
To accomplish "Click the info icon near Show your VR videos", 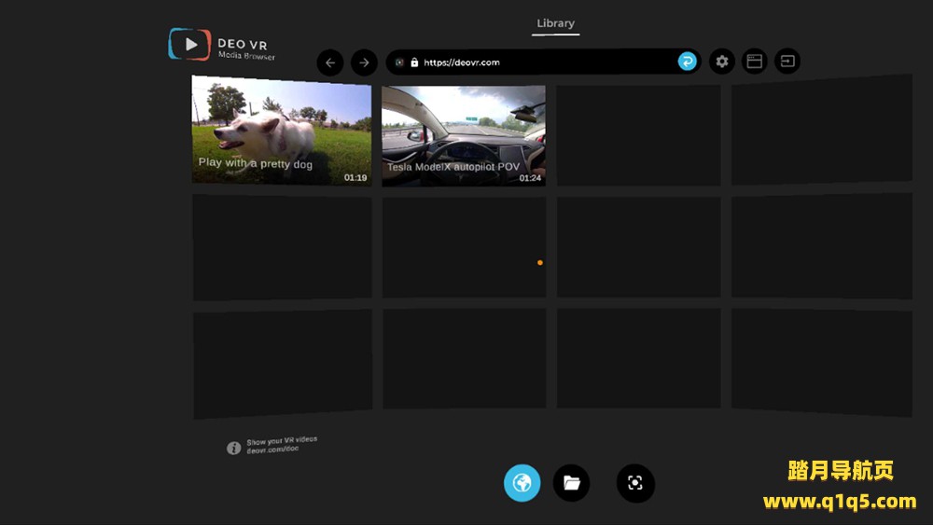I will coord(233,449).
